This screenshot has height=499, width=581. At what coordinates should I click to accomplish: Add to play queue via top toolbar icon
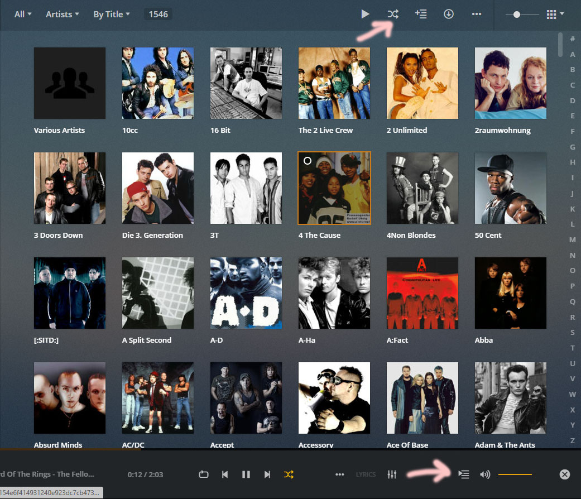[x=421, y=14]
